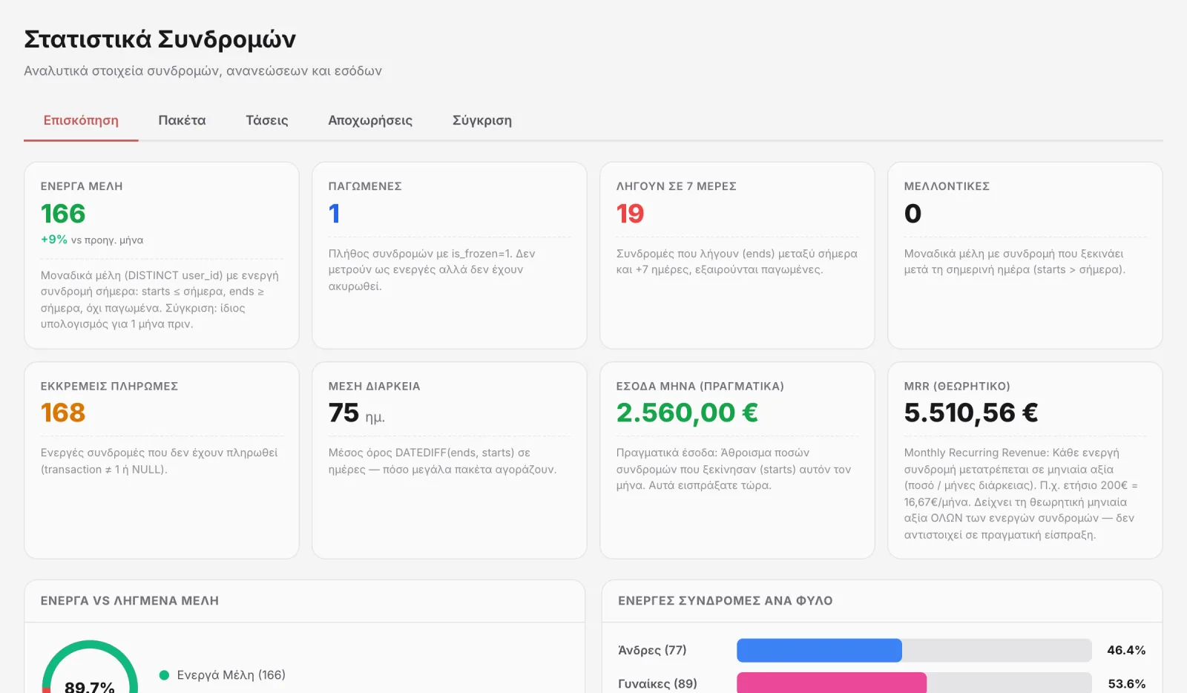Open the Επισκόπηση tab
Image resolution: width=1187 pixels, height=693 pixels.
[81, 120]
